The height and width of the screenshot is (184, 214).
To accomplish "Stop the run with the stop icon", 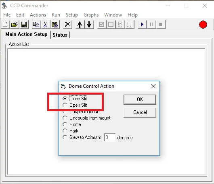I will (161, 25).
